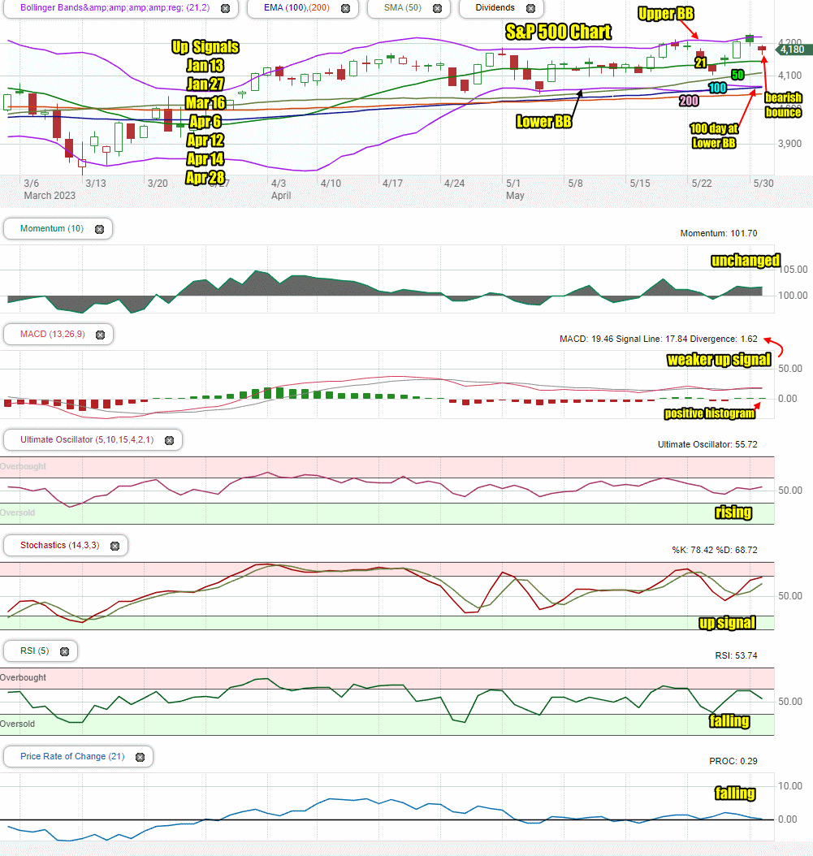Image resolution: width=813 pixels, height=856 pixels.
Task: Open Momentum (10) settings label
Action: pyautogui.click(x=52, y=228)
